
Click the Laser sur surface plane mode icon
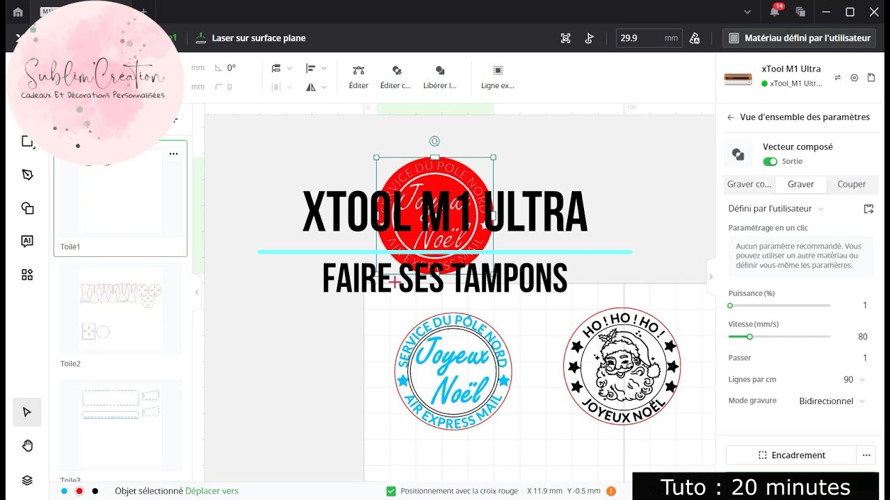pyautogui.click(x=201, y=38)
